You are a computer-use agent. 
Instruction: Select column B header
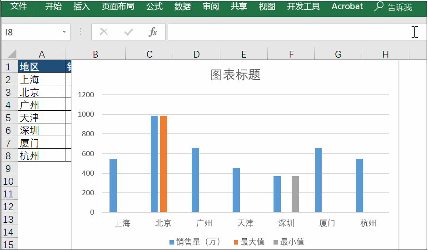[95, 54]
